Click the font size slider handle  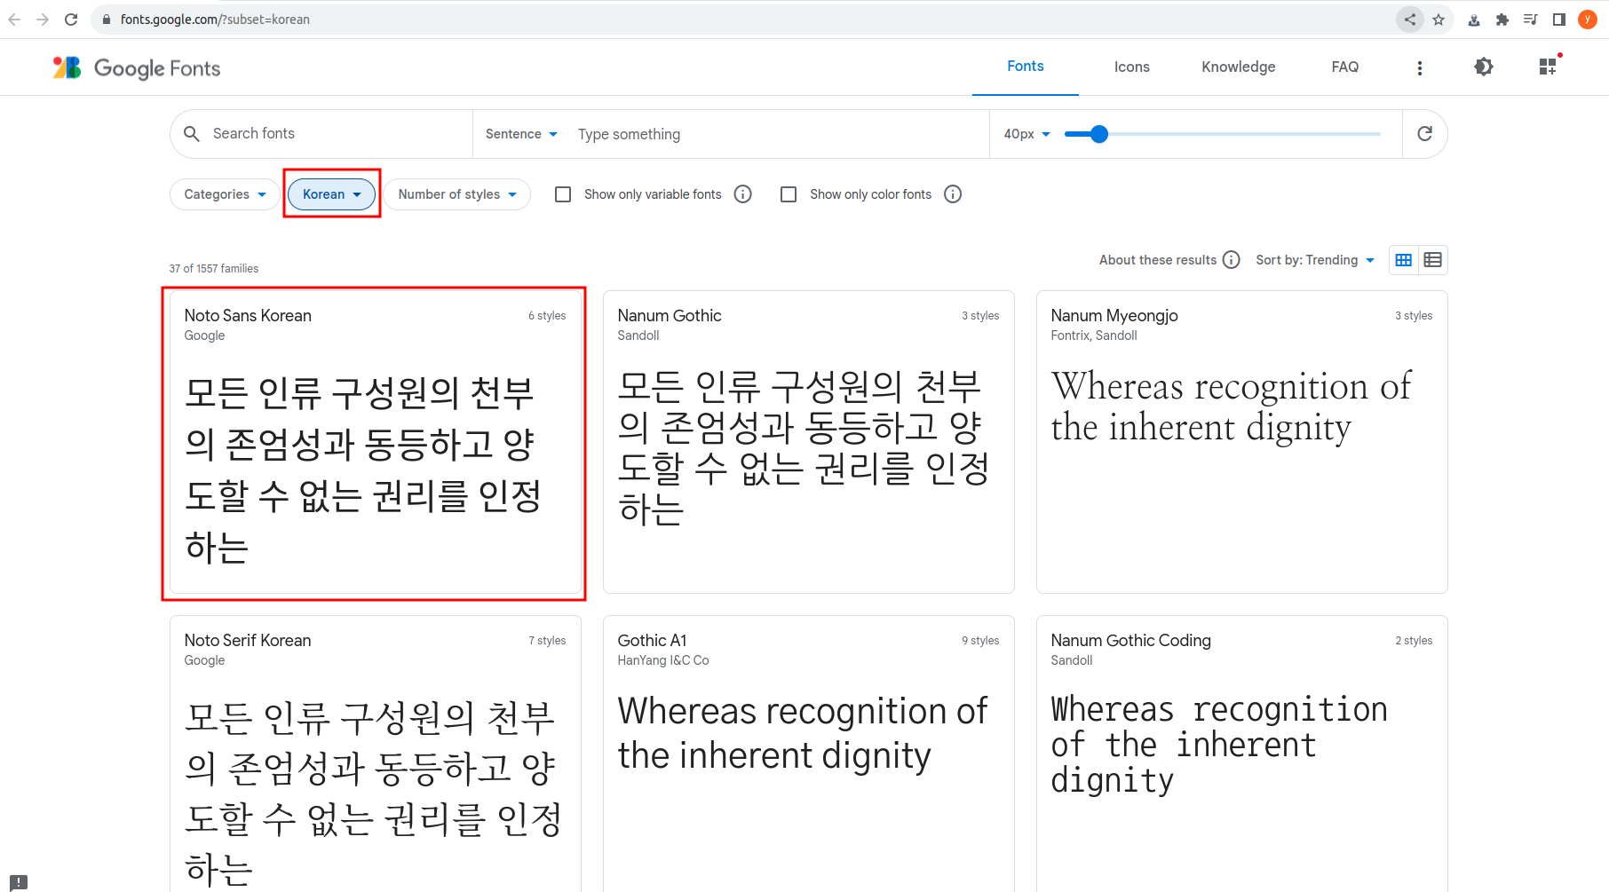pos(1099,134)
